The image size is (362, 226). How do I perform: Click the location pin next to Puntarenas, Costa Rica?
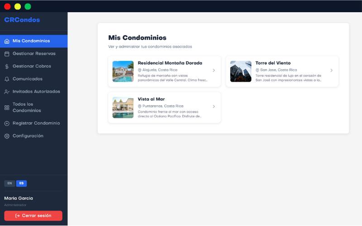pyautogui.click(x=139, y=106)
